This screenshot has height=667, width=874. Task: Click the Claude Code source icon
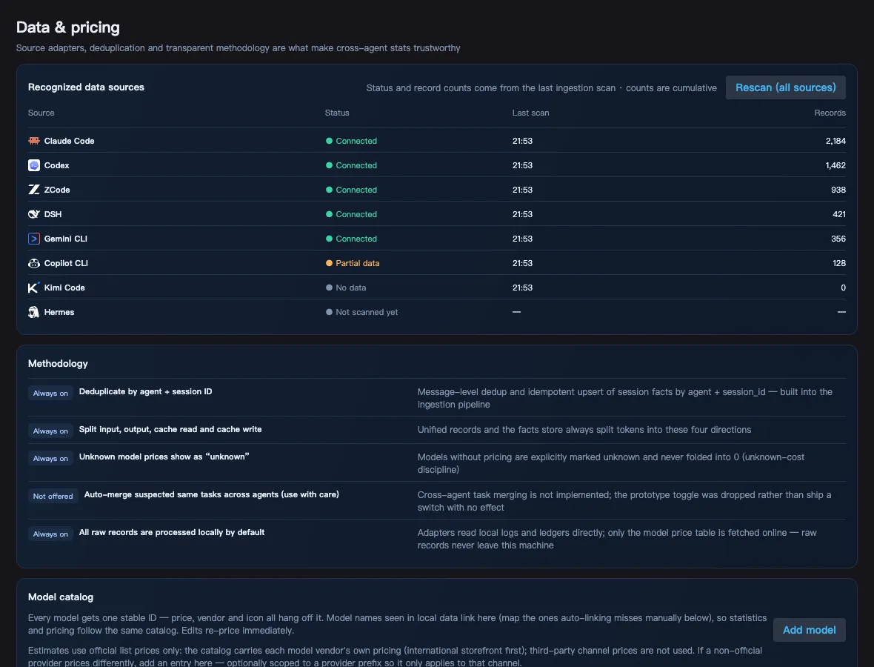pyautogui.click(x=34, y=141)
